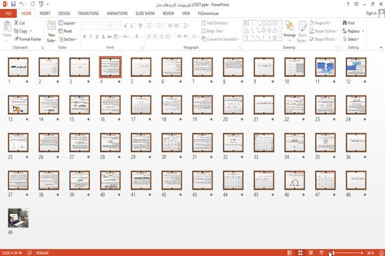This screenshot has width=385, height=256.
Task: Expand Quick Styles gallery
Action: [302, 32]
